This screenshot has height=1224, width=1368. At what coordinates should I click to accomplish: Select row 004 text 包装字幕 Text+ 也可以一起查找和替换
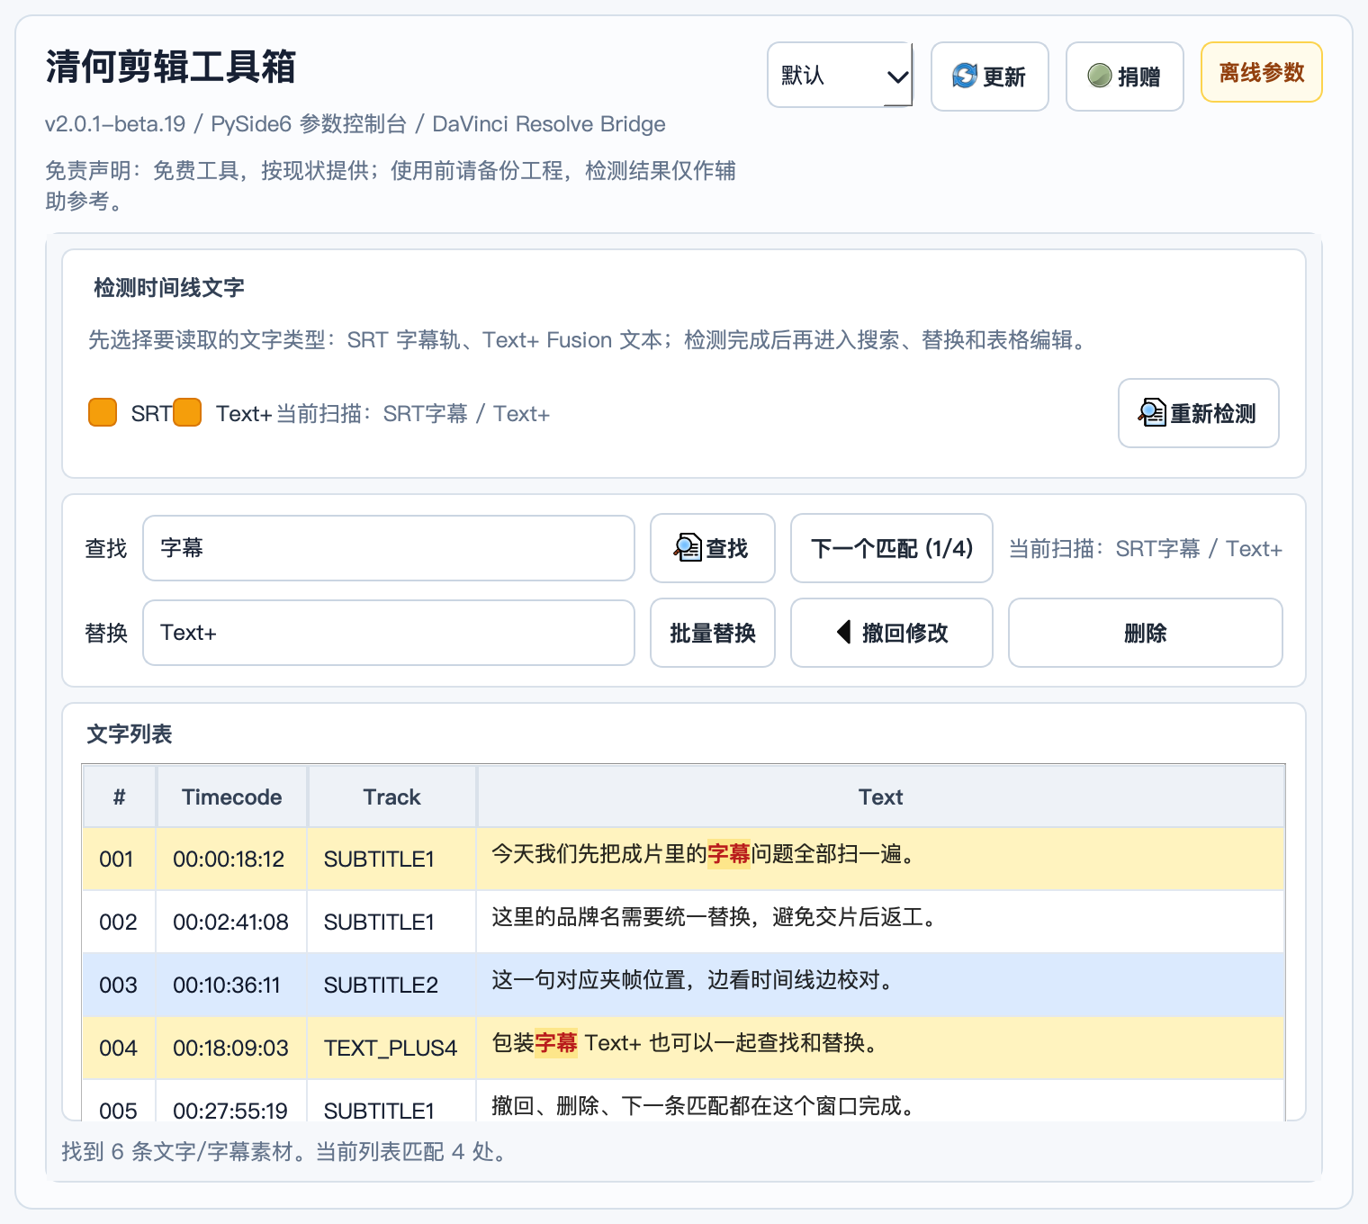[x=684, y=1043]
